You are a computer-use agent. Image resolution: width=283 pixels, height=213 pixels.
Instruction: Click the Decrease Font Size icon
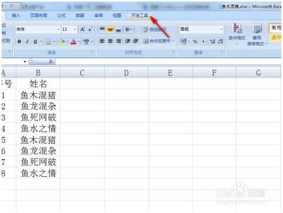point(91,30)
